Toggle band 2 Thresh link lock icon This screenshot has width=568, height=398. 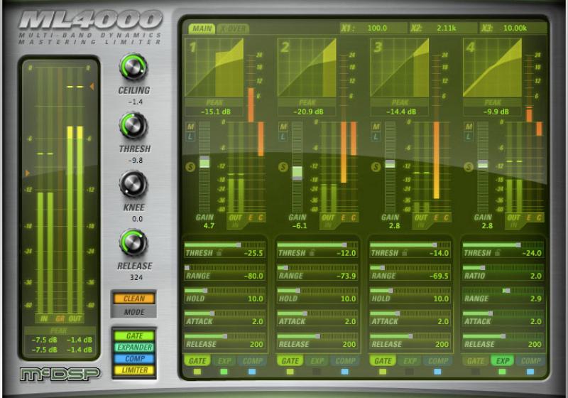click(312, 252)
